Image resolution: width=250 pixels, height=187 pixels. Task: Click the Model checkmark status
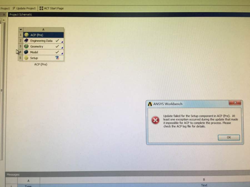(57, 52)
